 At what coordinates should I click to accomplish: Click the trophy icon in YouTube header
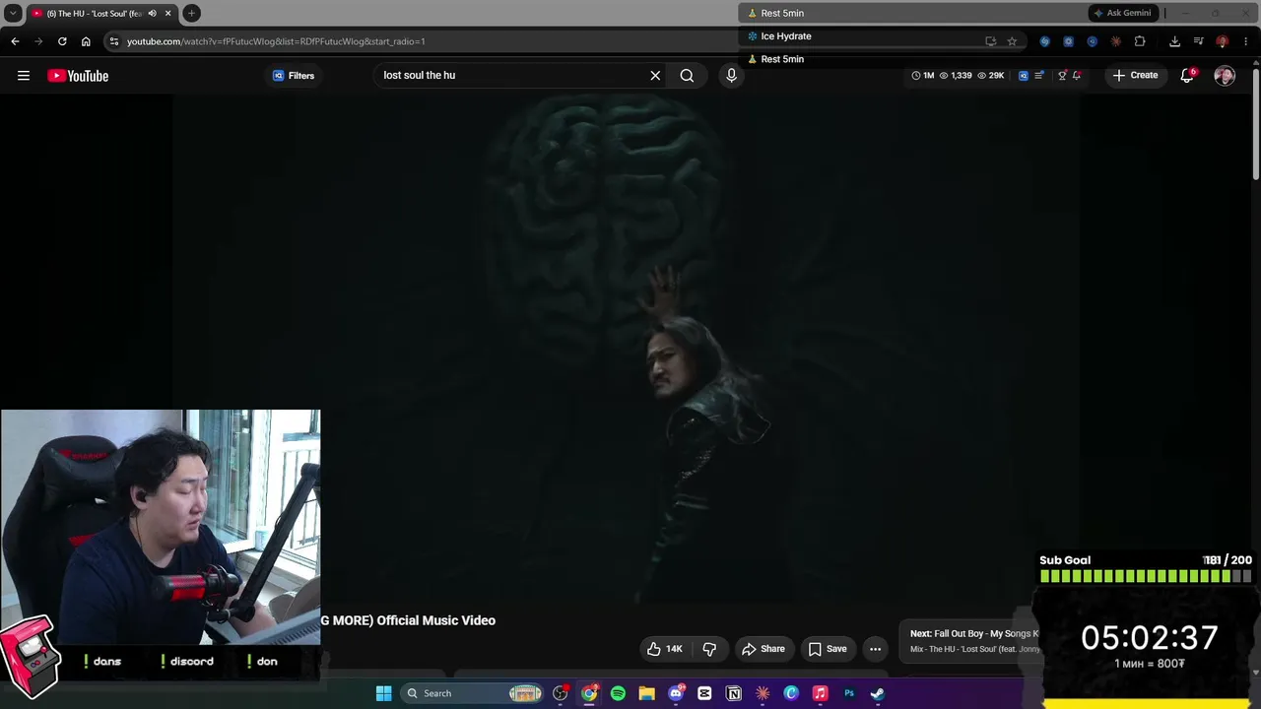click(1062, 76)
